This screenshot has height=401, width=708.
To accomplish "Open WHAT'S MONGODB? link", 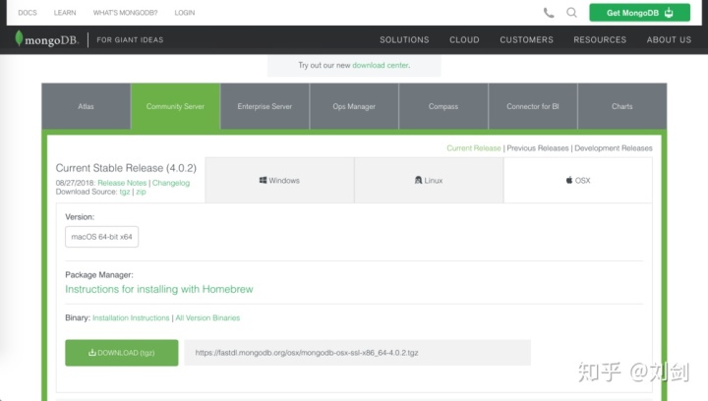I will (126, 13).
